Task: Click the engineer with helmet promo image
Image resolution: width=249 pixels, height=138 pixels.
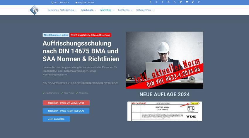Action: point(165,60)
